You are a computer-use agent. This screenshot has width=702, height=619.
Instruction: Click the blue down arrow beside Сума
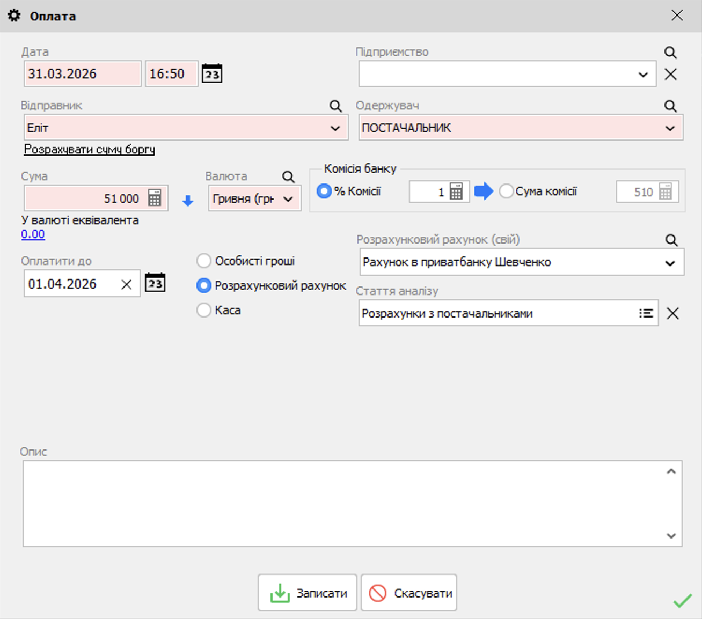coord(188,201)
